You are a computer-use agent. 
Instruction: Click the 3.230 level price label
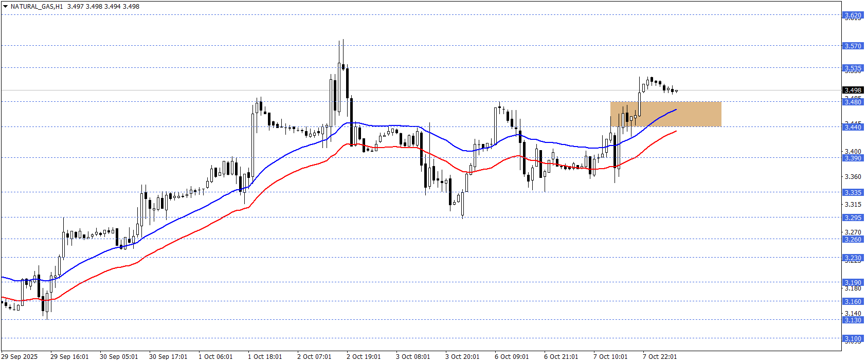853,258
